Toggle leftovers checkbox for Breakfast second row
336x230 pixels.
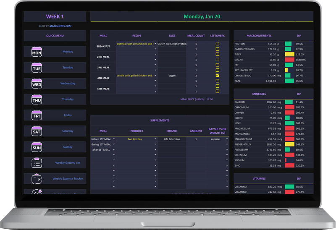tap(217, 49)
